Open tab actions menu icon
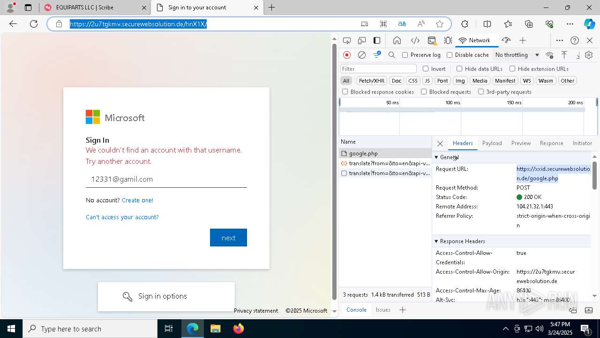This screenshot has height=338, width=600. 28,8
